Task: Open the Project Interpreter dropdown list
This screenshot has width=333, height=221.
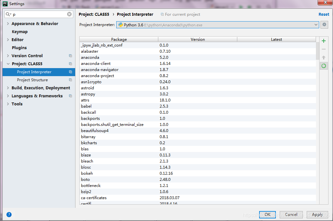Action: point(316,25)
